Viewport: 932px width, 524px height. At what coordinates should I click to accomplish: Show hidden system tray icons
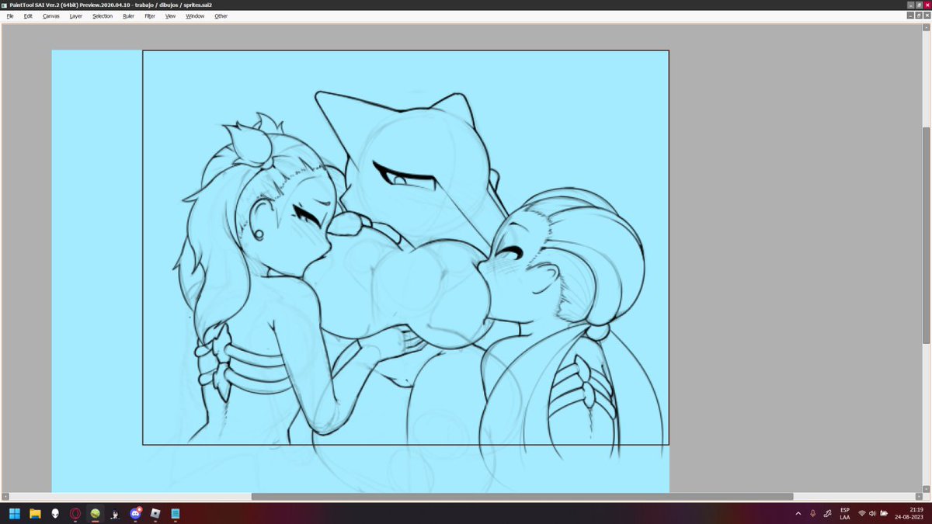[798, 513]
